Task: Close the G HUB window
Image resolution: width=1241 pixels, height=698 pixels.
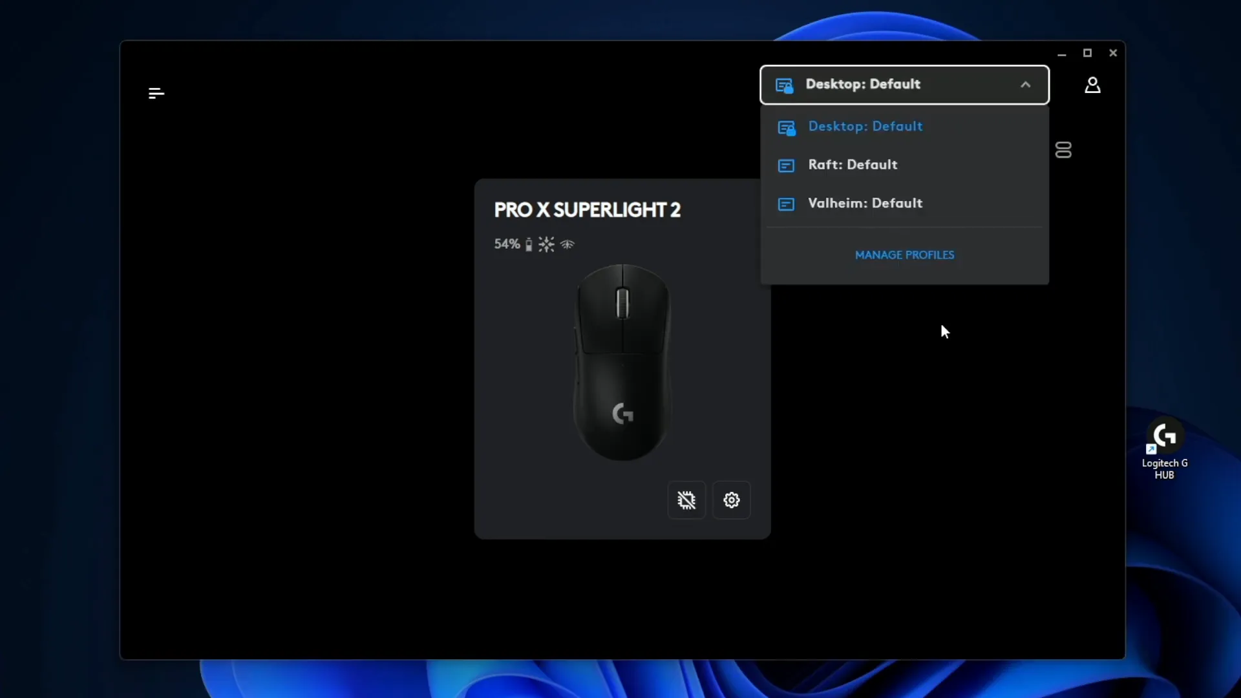Action: pos(1113,53)
